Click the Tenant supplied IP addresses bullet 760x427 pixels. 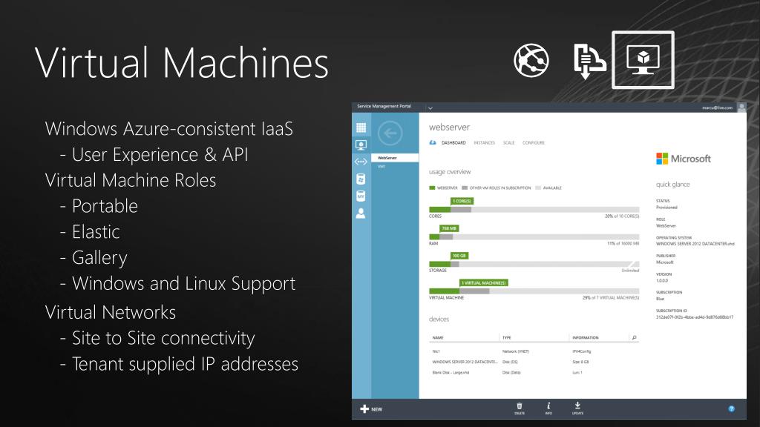click(185, 364)
